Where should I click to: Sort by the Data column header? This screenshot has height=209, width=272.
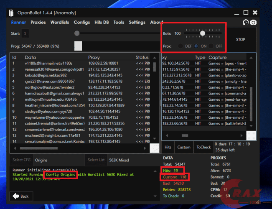(31, 57)
